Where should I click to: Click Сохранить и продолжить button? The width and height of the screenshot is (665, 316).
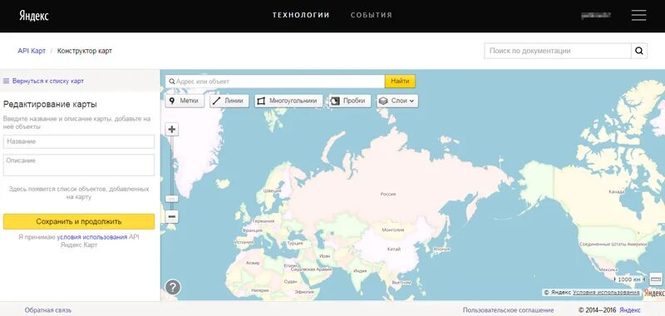(x=79, y=221)
